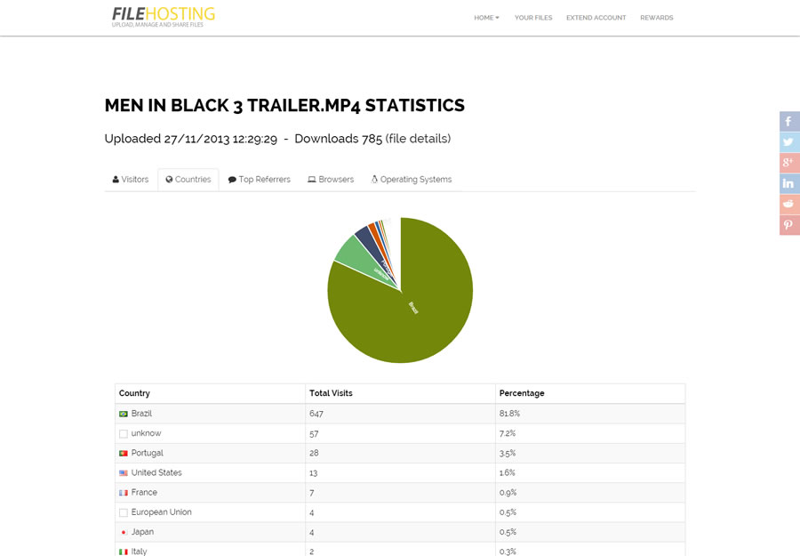This screenshot has height=556, width=800.
Task: Click the United States flag icon
Action: click(x=124, y=473)
